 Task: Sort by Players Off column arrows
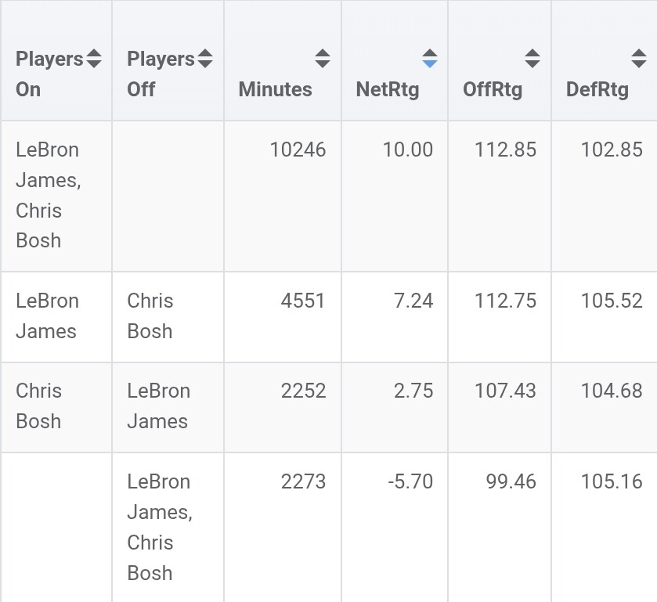click(205, 58)
